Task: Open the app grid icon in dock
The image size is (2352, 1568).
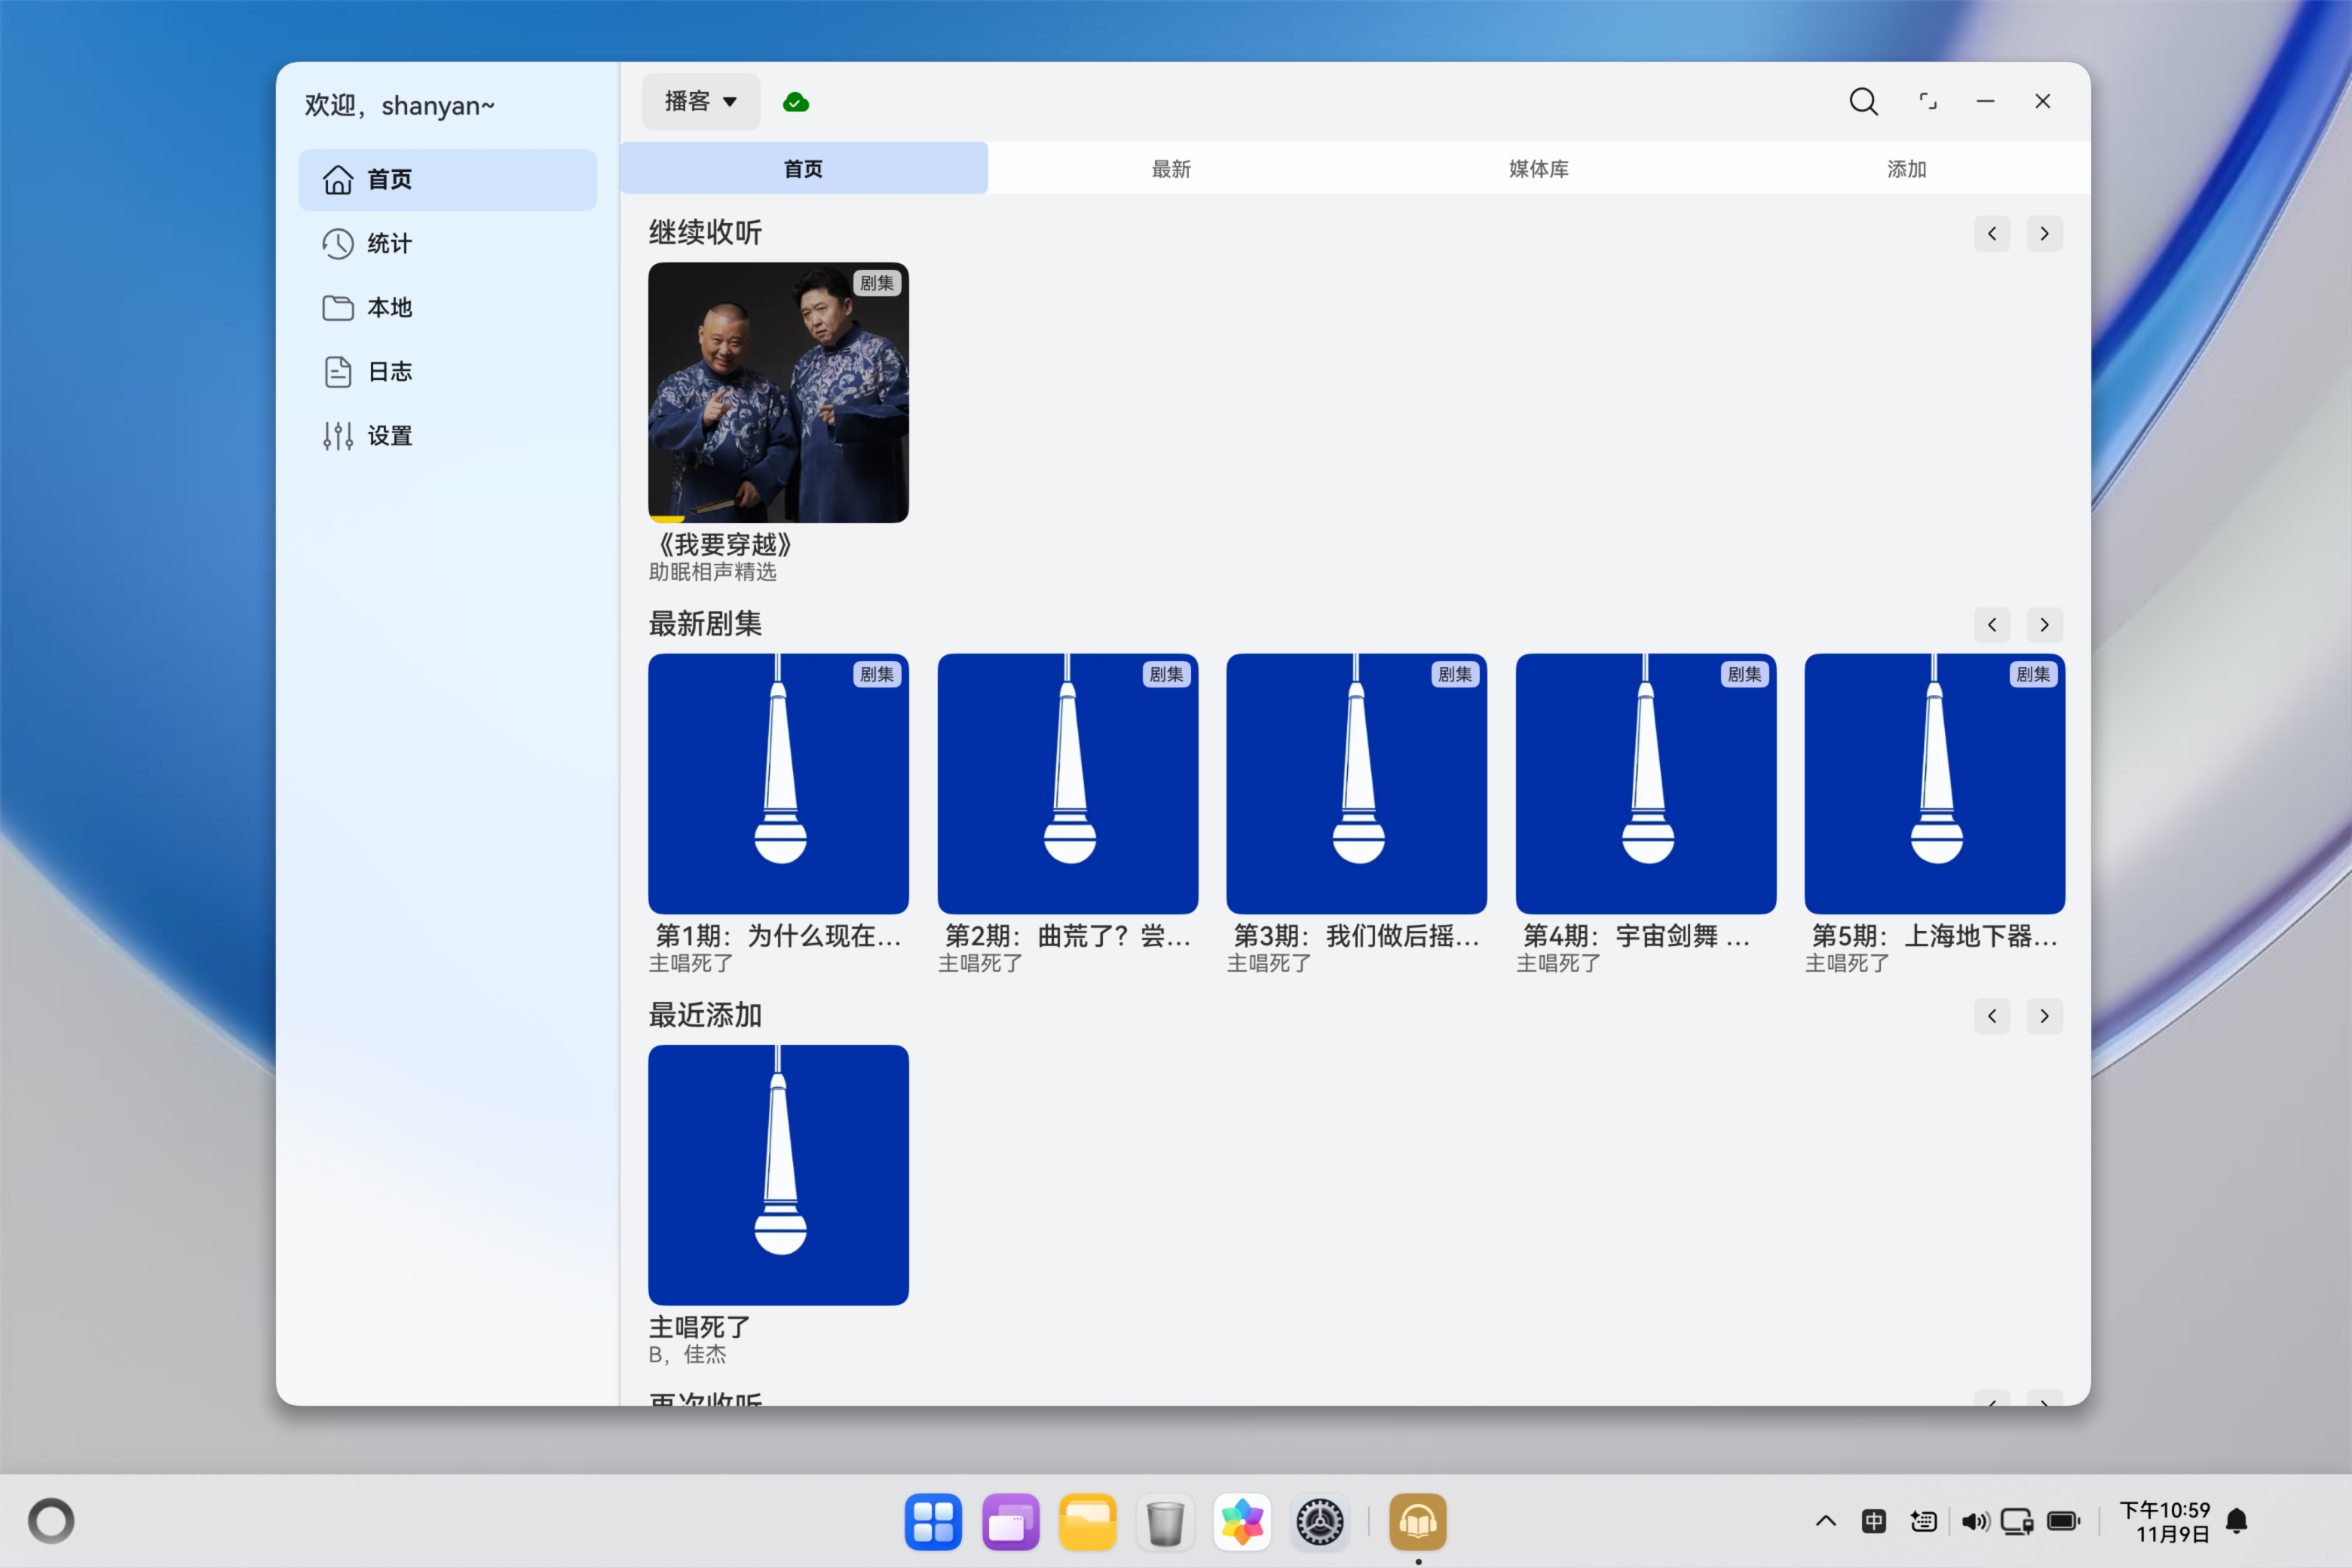Action: click(x=933, y=1522)
